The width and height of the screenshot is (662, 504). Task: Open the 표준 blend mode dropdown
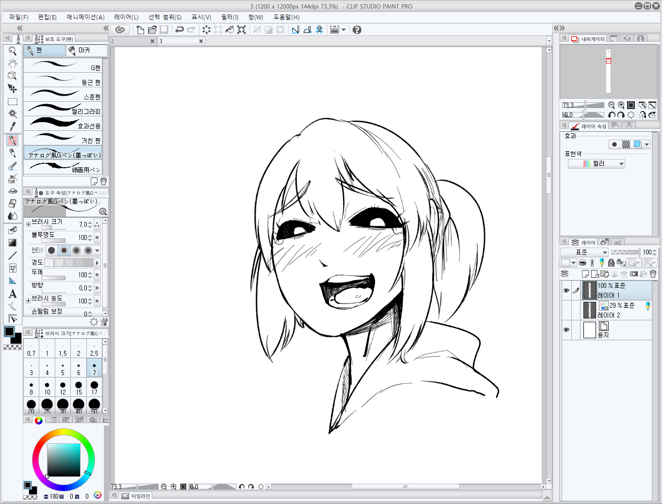(x=584, y=252)
